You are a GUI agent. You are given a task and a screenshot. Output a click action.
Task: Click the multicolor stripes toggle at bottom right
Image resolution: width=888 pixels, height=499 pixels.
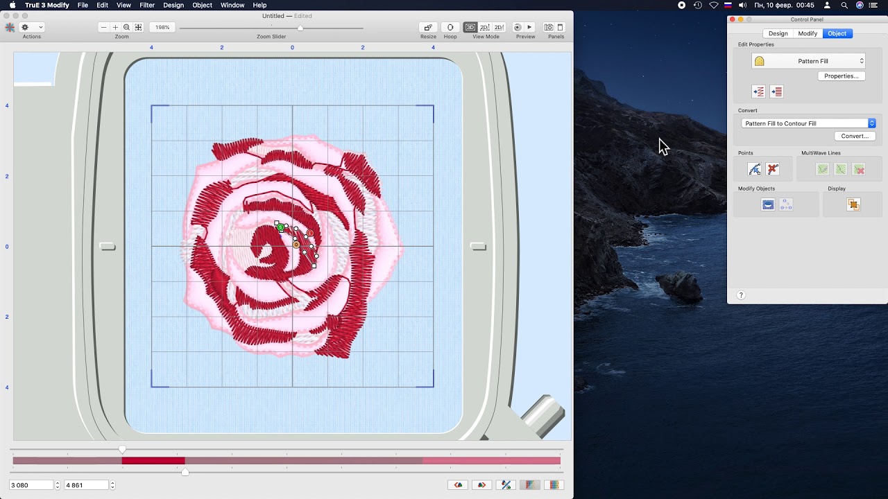[x=554, y=485]
